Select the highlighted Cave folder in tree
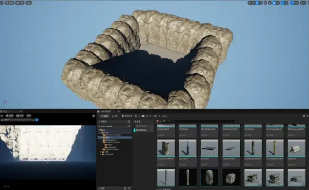Screen dimensions: 309x190 [109, 137]
